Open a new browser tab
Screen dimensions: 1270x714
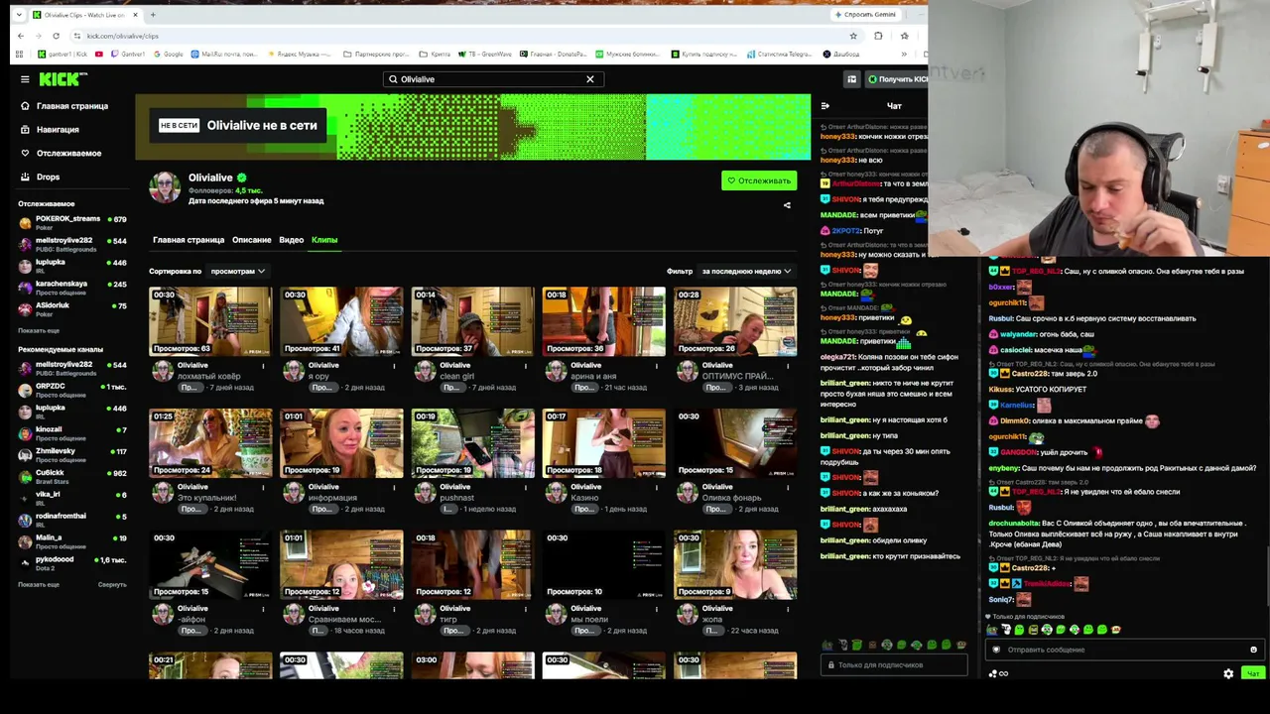(x=153, y=15)
